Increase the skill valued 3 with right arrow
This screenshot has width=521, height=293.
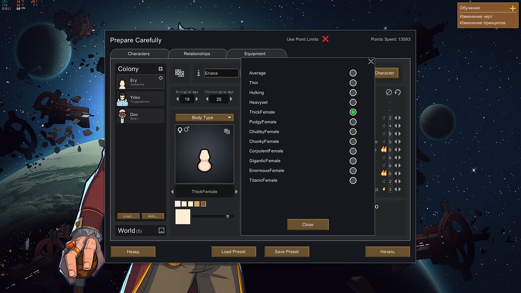[x=400, y=189]
